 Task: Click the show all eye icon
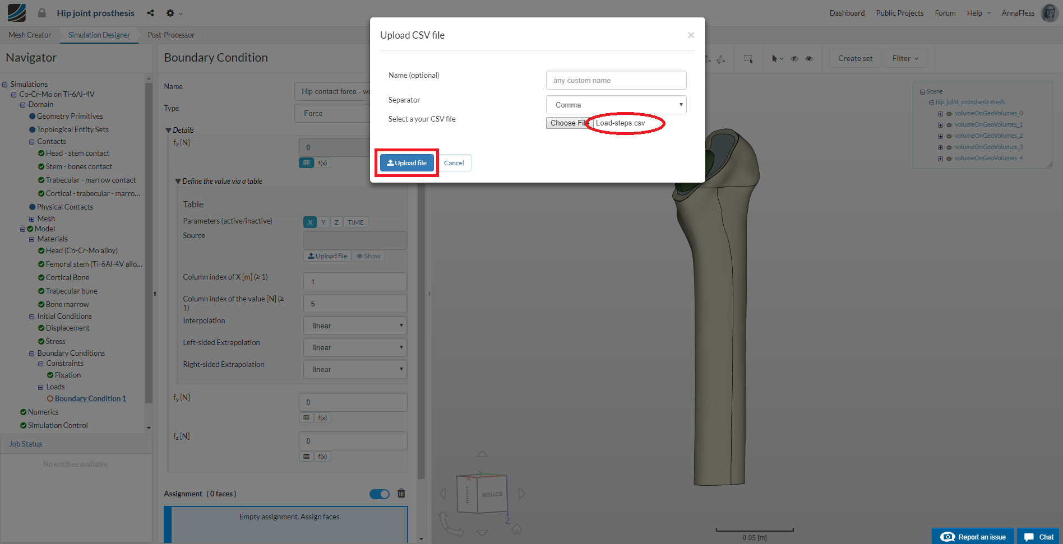tap(809, 58)
